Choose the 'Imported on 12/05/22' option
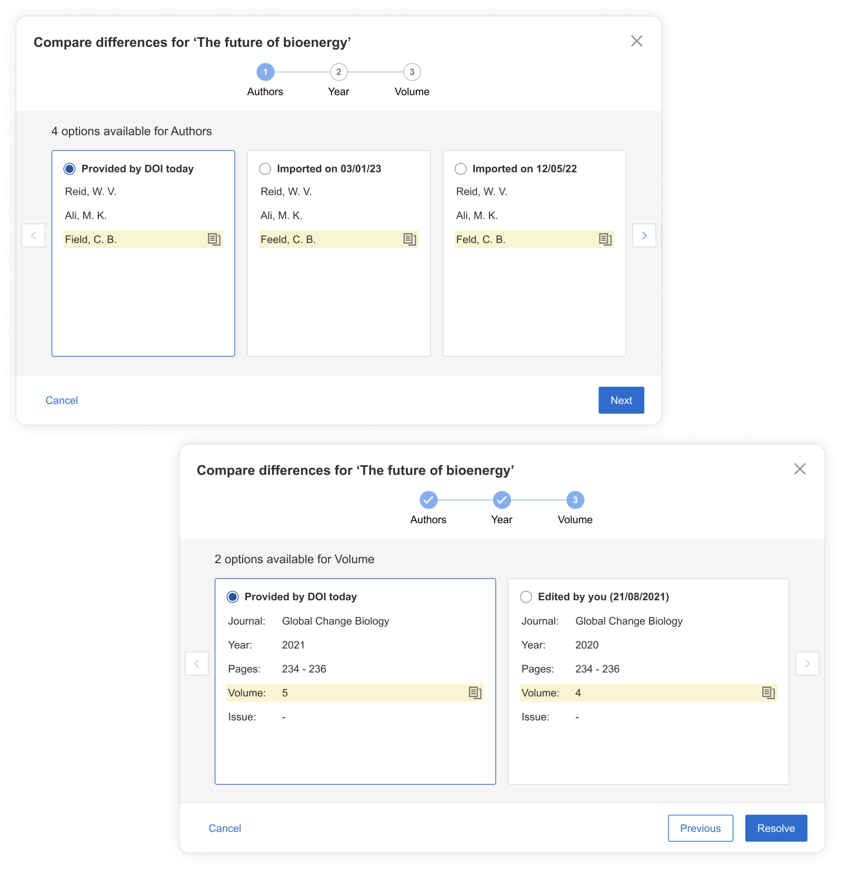This screenshot has height=869, width=841. point(461,169)
